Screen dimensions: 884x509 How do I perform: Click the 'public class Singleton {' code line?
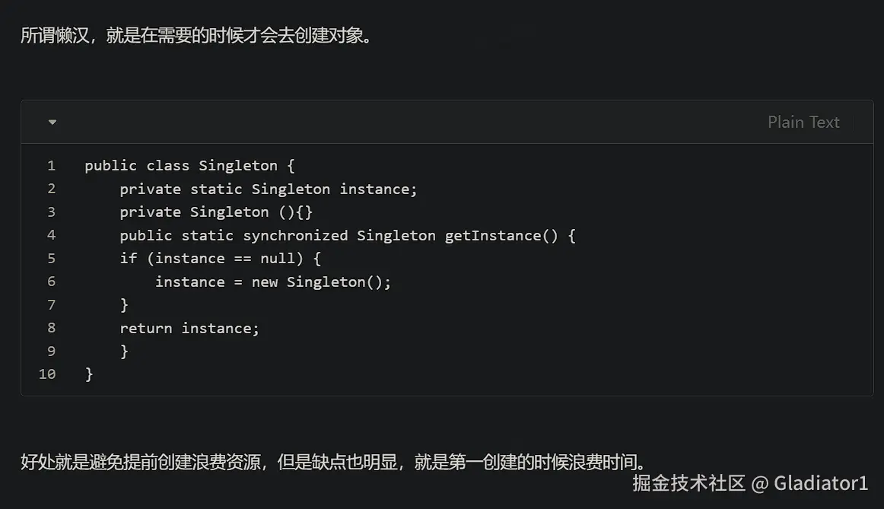(x=189, y=165)
